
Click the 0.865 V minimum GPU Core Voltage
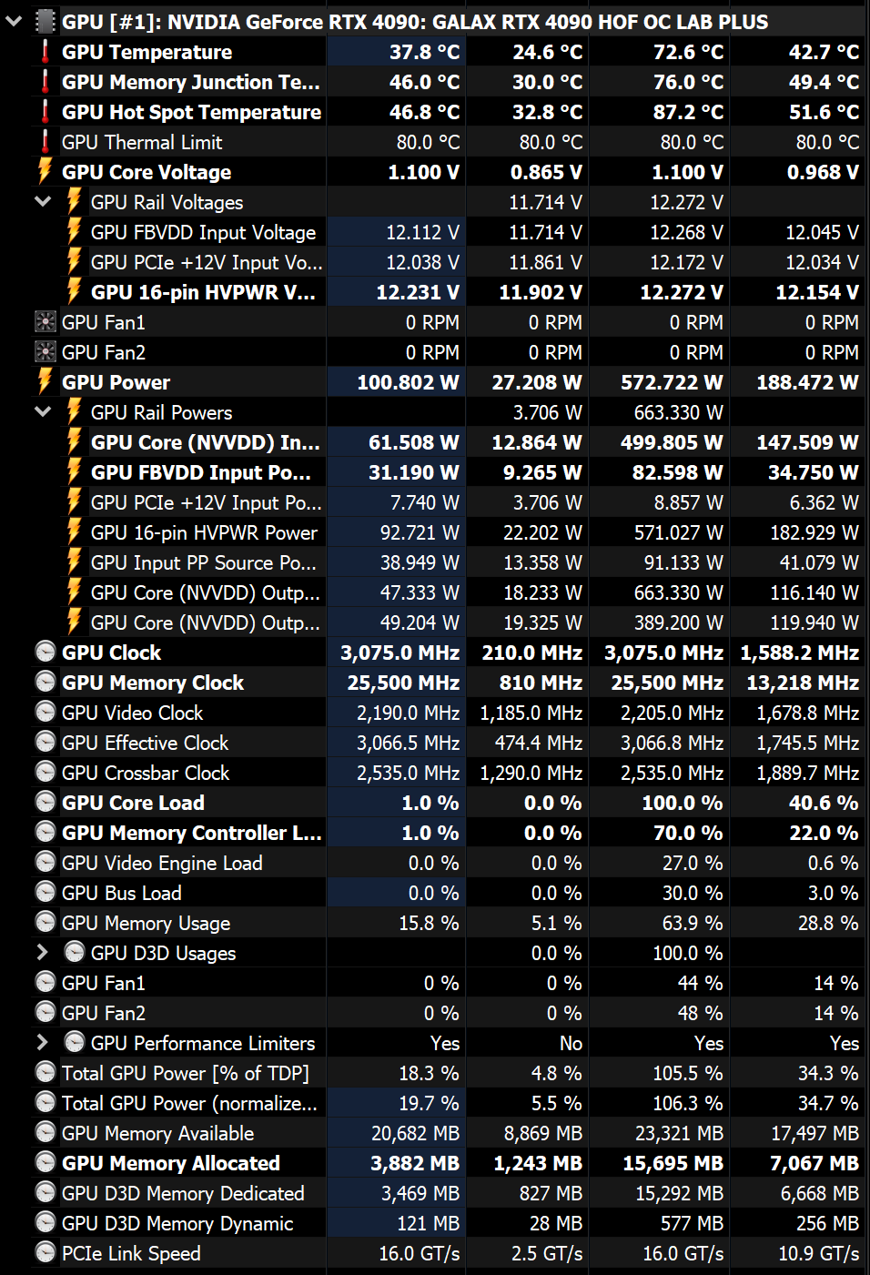(546, 172)
